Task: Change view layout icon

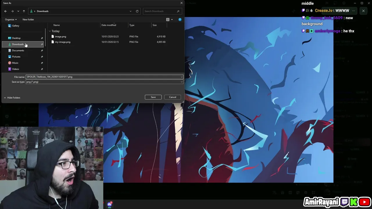Action: coord(168,19)
